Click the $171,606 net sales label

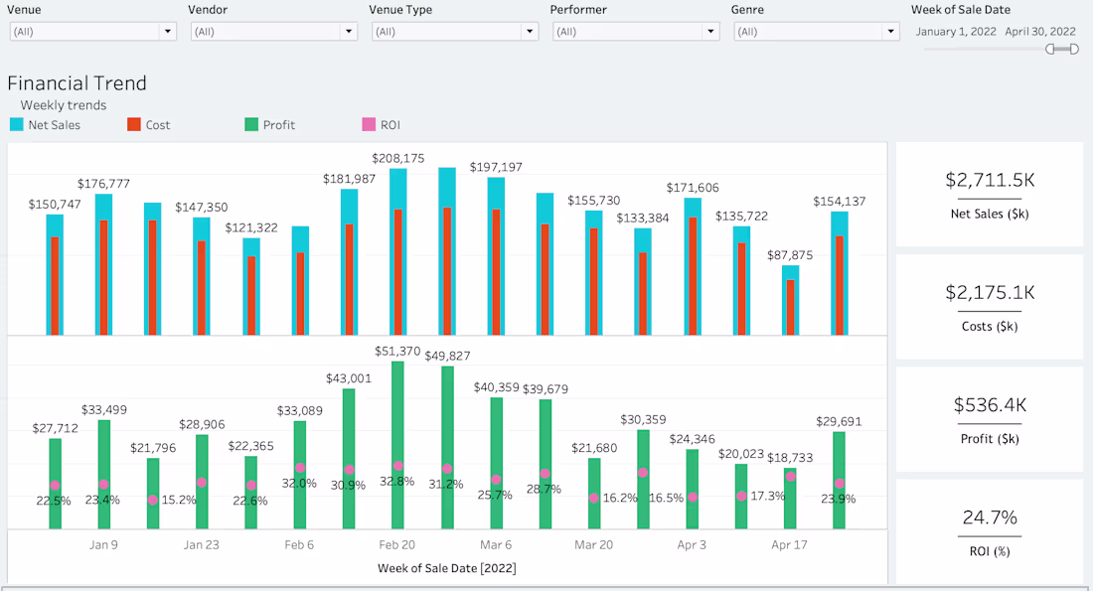(x=693, y=188)
